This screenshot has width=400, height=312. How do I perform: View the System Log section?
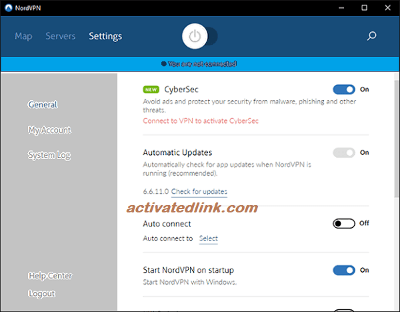tap(49, 155)
